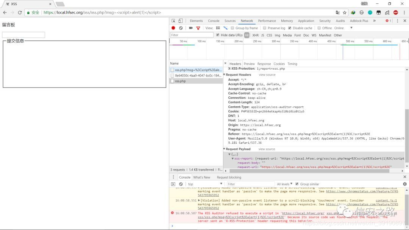Enable Group by frame checkbox
This screenshot has height=230, width=409.
tap(233, 28)
